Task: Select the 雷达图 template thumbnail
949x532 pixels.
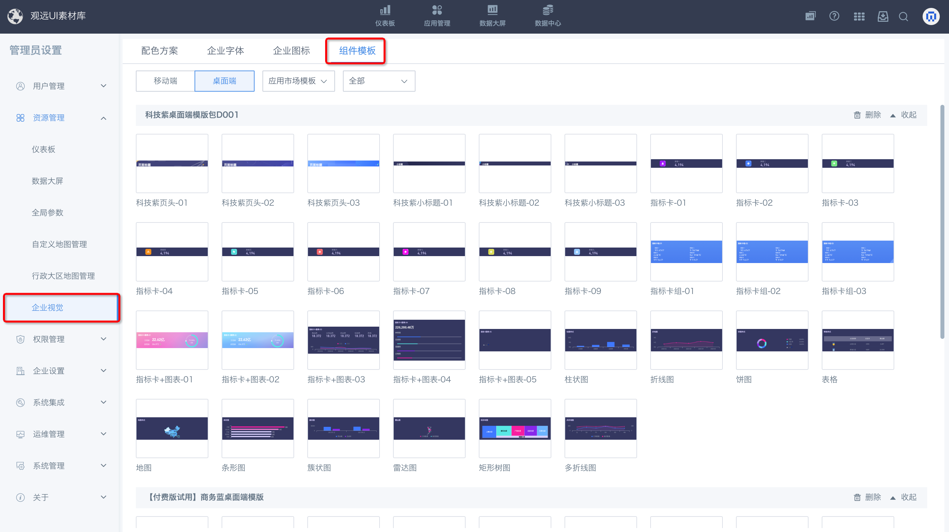Action: 429,429
